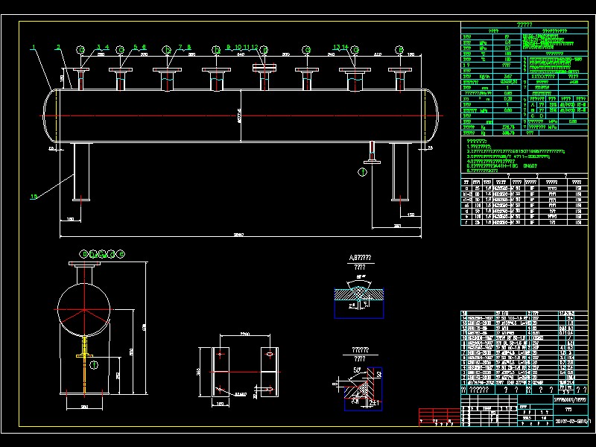Pick the green callout "13 14"
596x447 pixels.
[x=340, y=48]
